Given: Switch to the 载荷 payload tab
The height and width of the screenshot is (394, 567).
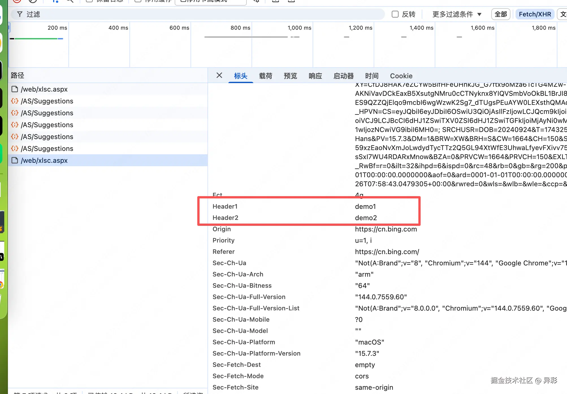Looking at the screenshot, I should coord(265,76).
